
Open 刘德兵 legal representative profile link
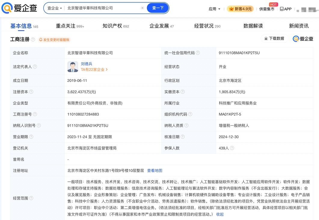[87, 64]
